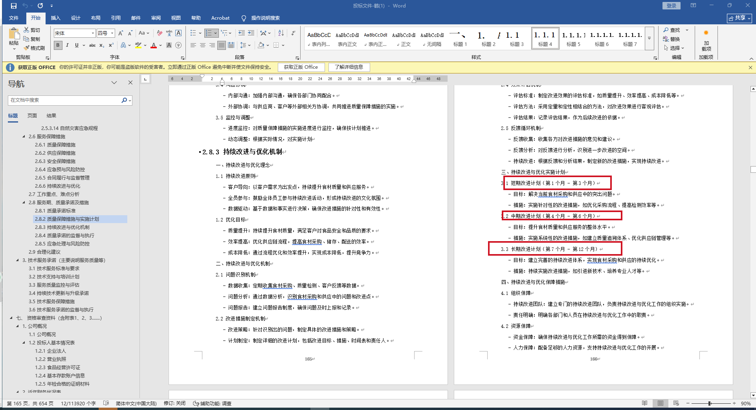Switch navigation pane to 页面 (Pages) tab
This screenshot has height=410, width=756.
pyautogui.click(x=32, y=116)
